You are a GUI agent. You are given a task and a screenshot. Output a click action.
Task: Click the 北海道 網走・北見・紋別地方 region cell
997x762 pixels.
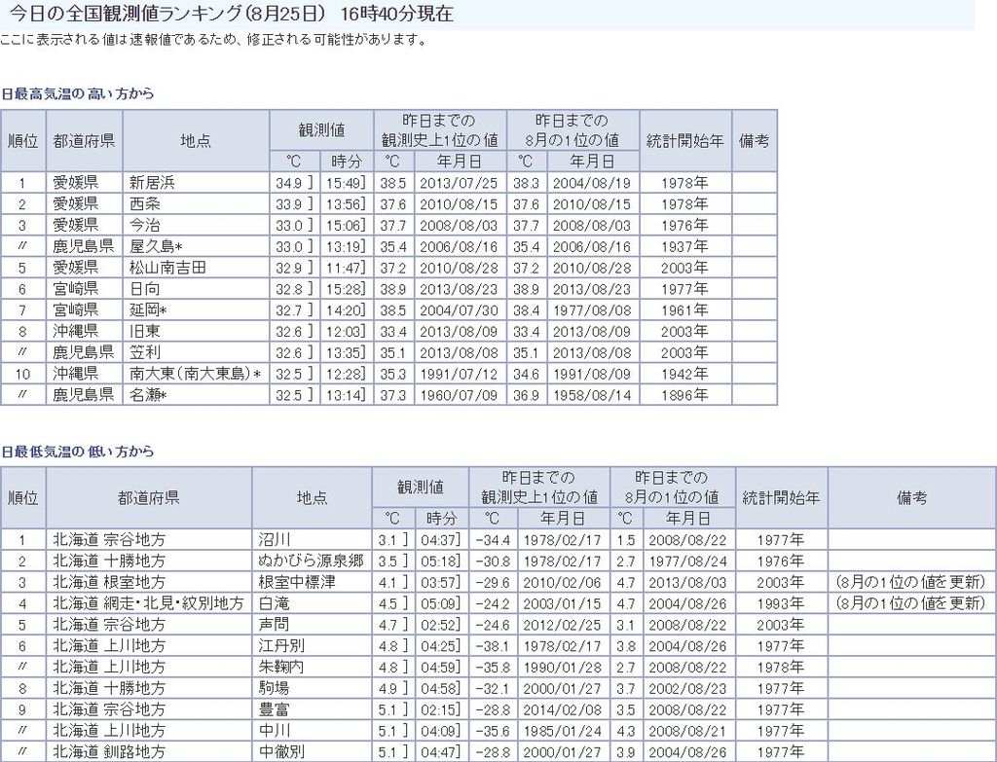[148, 603]
